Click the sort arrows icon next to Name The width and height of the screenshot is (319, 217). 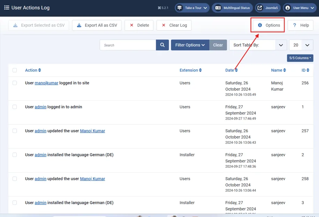point(285,70)
